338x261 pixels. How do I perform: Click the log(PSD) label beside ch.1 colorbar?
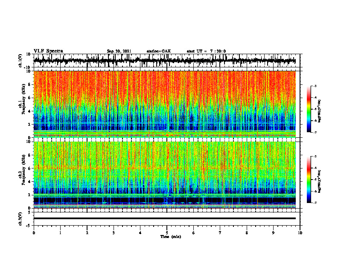click(320, 111)
